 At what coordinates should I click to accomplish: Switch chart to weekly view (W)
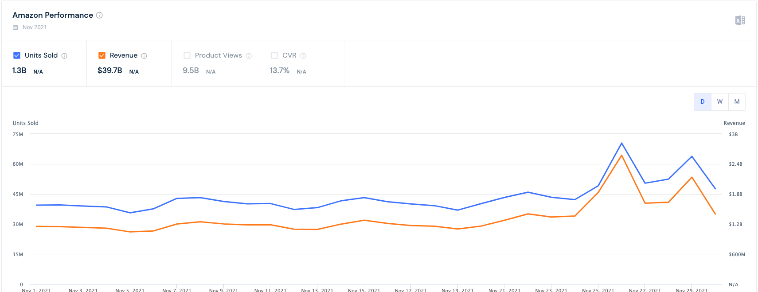(719, 102)
